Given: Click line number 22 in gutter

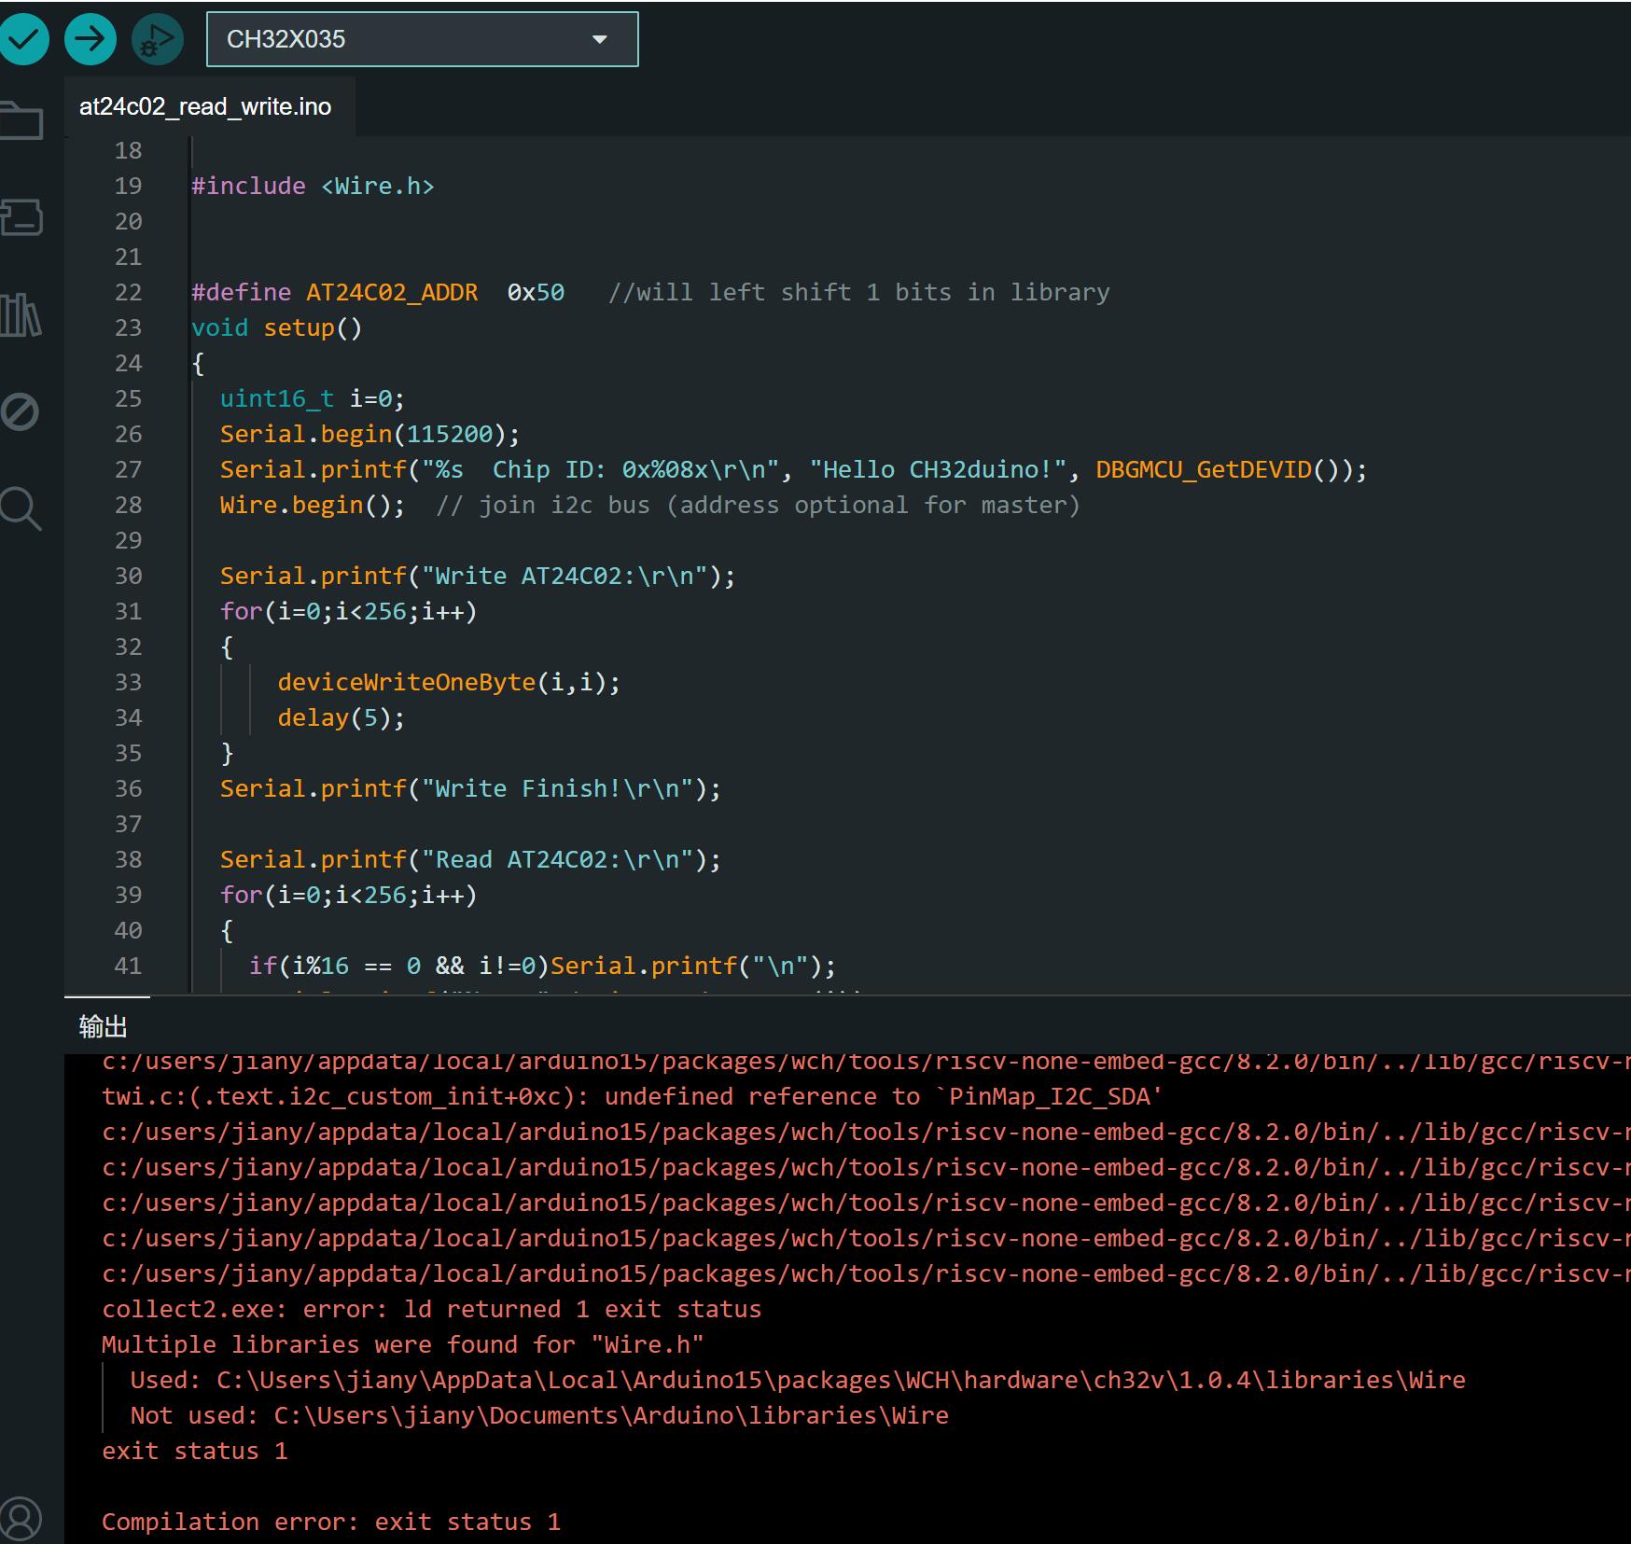Looking at the screenshot, I should 128,292.
